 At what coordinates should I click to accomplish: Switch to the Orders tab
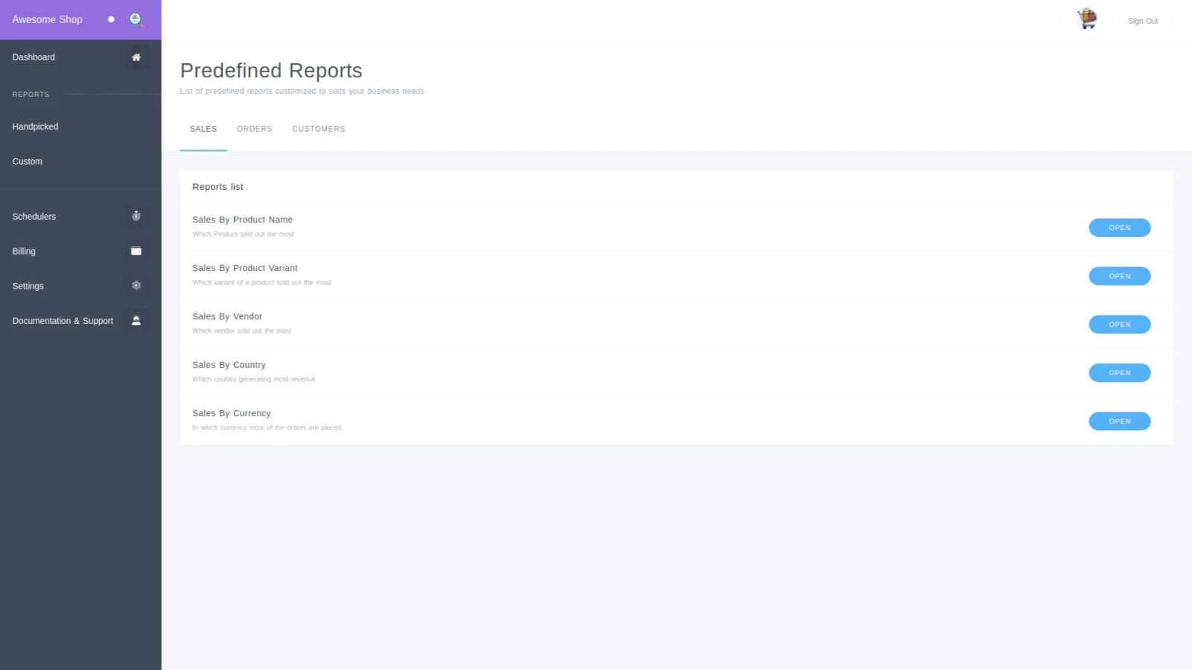pyautogui.click(x=255, y=129)
